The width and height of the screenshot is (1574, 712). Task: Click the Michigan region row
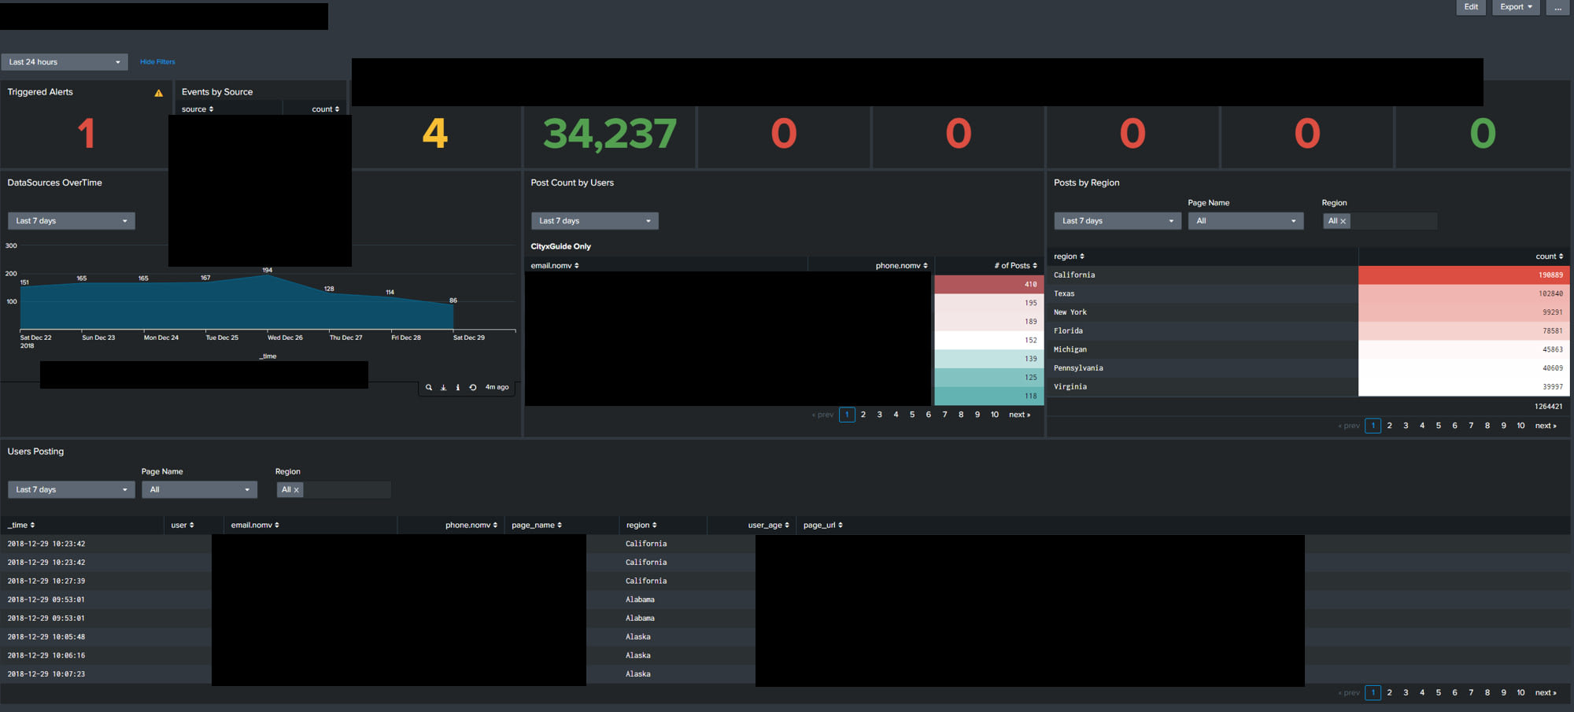1308,350
